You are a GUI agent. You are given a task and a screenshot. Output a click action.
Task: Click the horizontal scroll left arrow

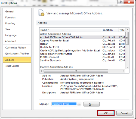point(41,71)
